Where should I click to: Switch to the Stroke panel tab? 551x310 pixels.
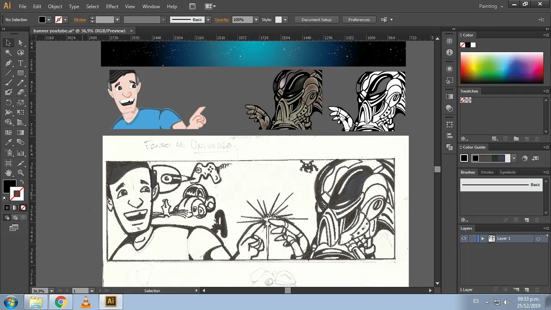coord(487,172)
